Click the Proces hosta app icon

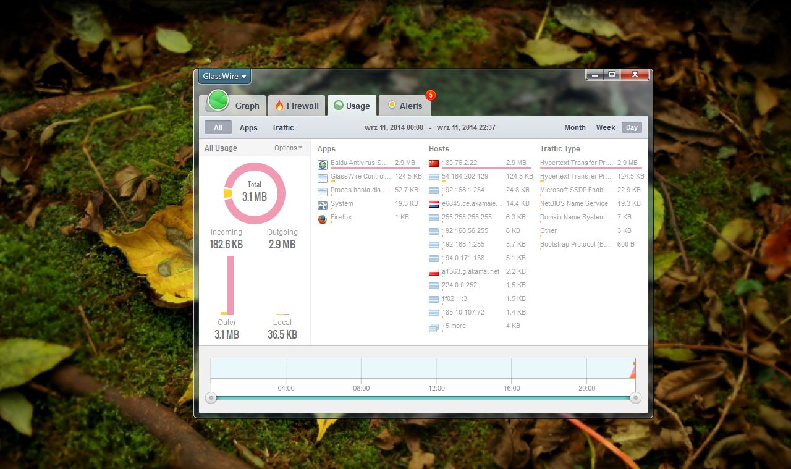(323, 192)
